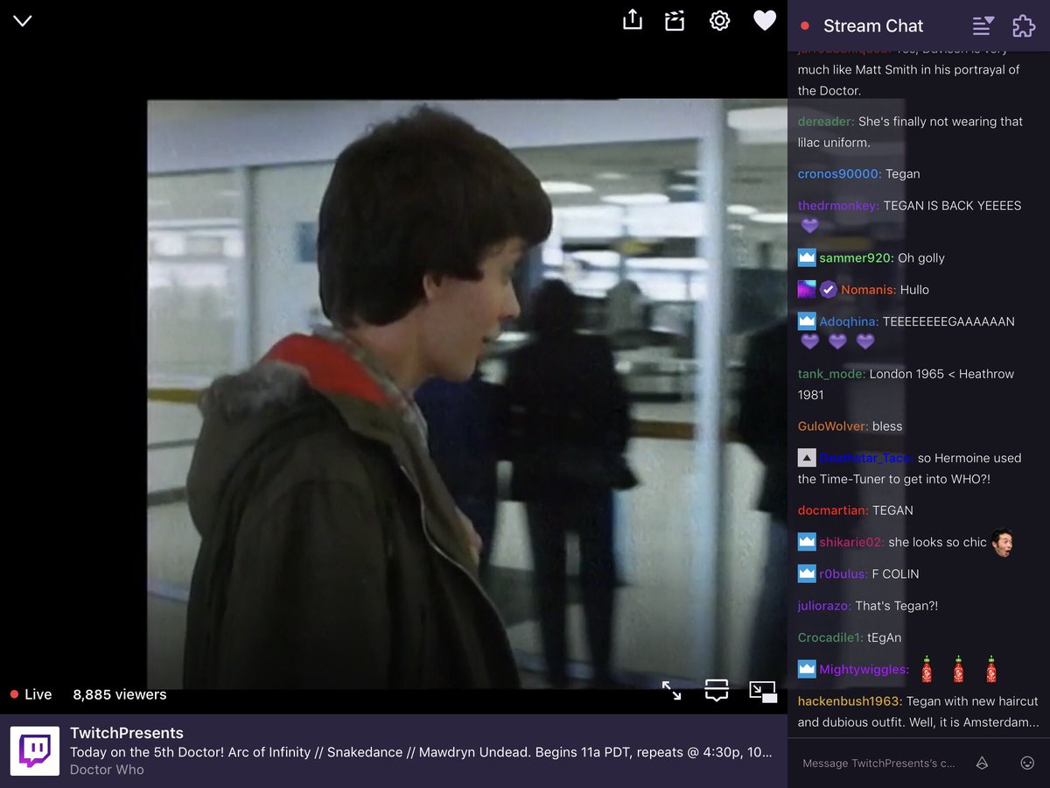Open stream settings gear
Image resolution: width=1050 pixels, height=788 pixels.
point(719,21)
